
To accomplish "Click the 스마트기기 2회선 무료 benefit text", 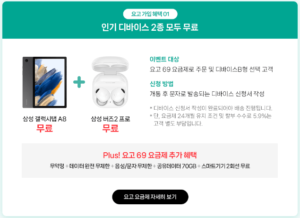I will pyautogui.click(x=225, y=166).
